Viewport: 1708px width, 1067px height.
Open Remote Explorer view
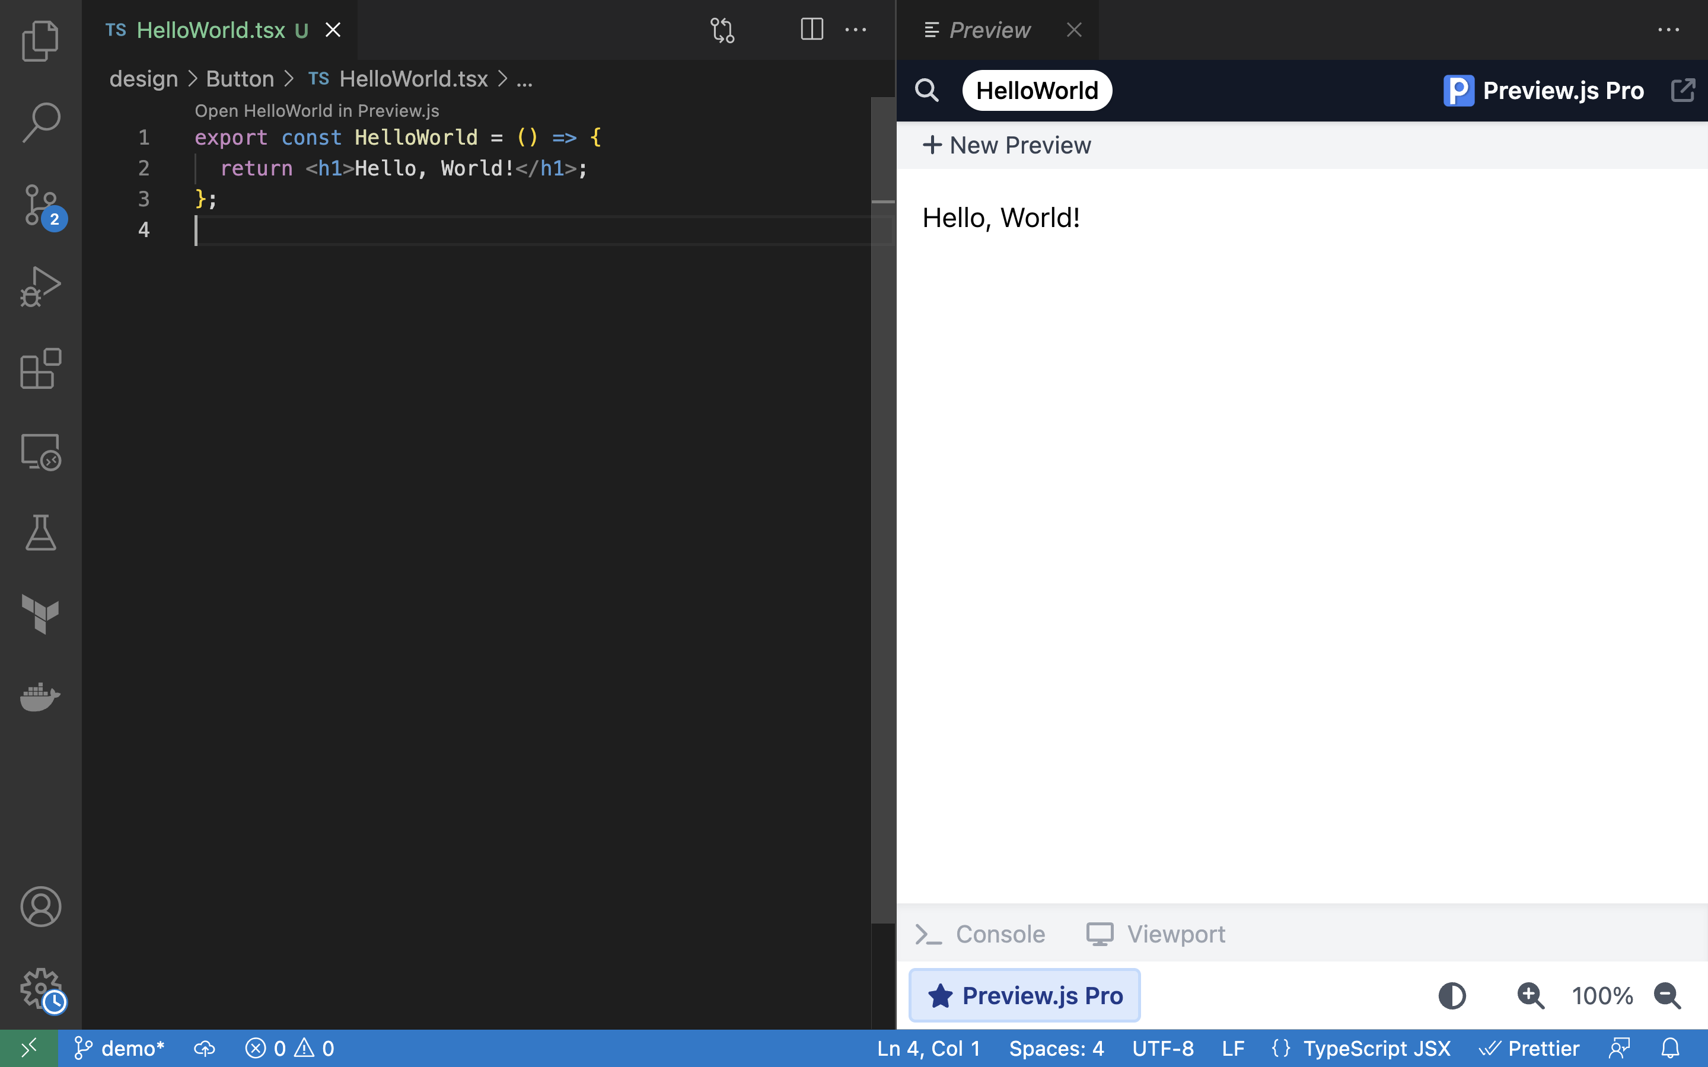click(x=40, y=451)
